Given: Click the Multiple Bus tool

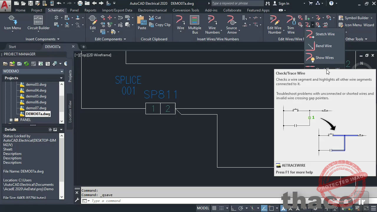Looking at the screenshot, I should (x=194, y=24).
